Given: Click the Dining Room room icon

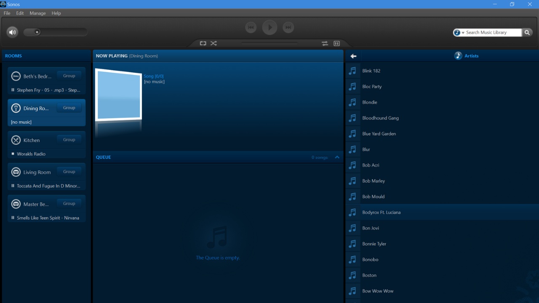Looking at the screenshot, I should pyautogui.click(x=16, y=108).
